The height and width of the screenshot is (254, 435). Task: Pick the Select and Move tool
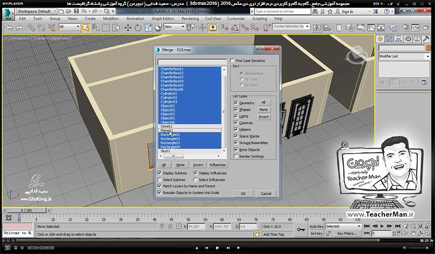(128, 28)
